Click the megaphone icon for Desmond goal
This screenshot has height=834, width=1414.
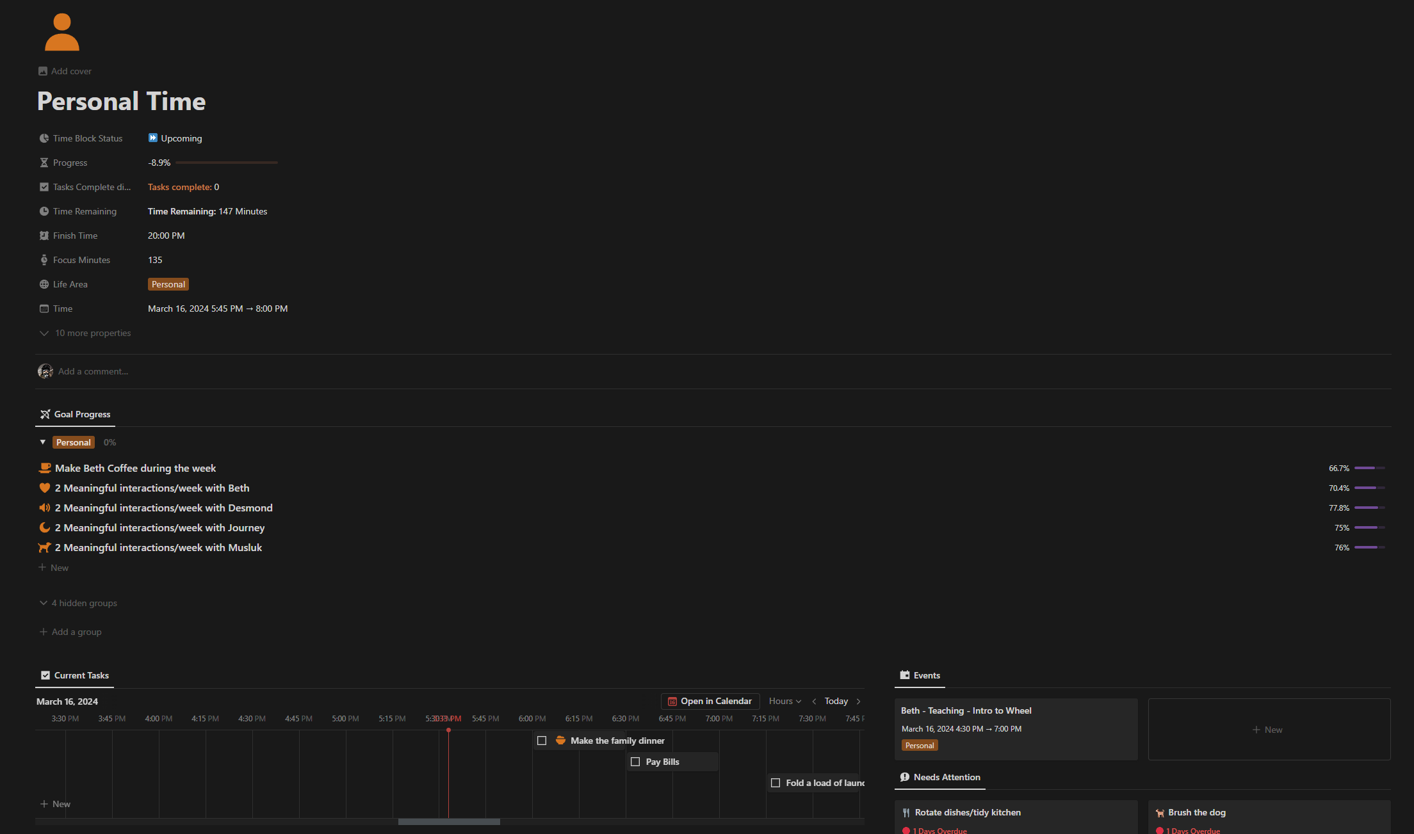point(44,508)
